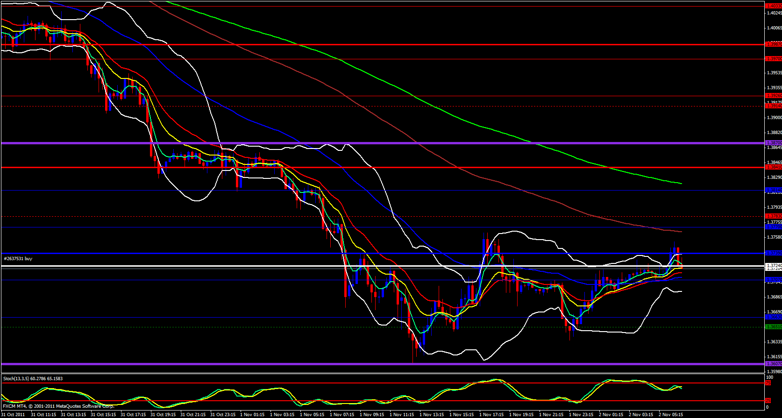Viewport: 782px width, 418px height.
Task: Click the "1 Nov 01:15" time label
Action: [x=252, y=414]
